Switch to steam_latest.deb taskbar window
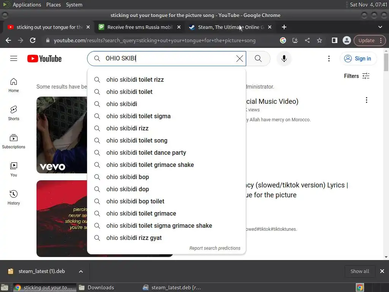This screenshot has height=292, width=389. tap(172, 287)
